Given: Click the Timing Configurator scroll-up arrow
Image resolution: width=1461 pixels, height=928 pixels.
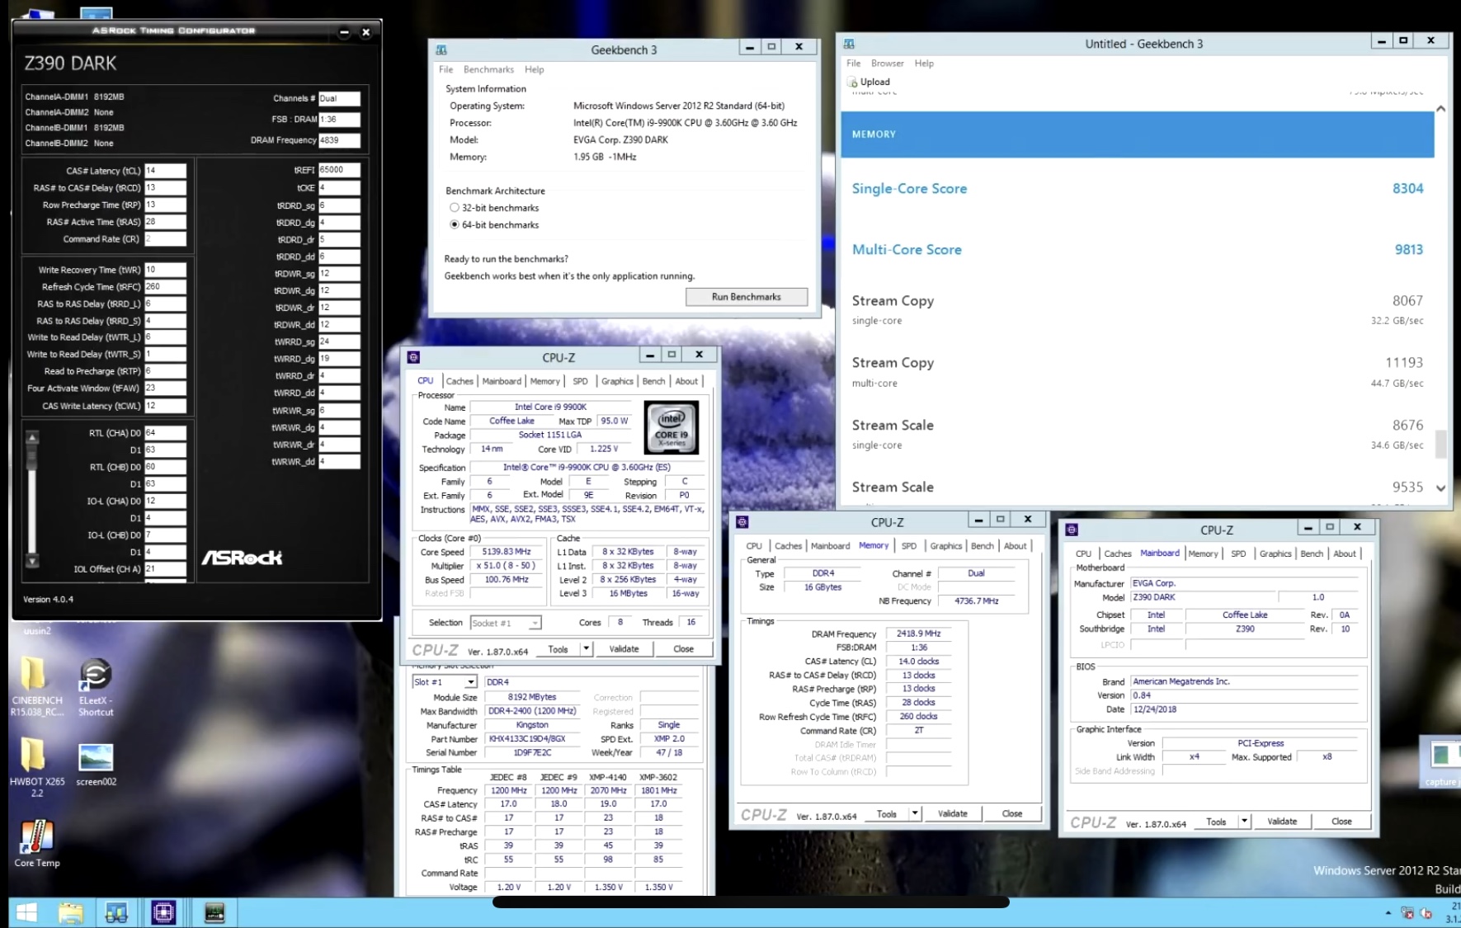Looking at the screenshot, I should click(x=32, y=437).
